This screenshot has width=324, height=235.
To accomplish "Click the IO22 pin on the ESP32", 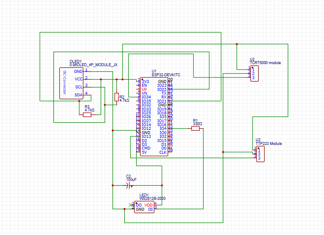I will tap(162, 89).
